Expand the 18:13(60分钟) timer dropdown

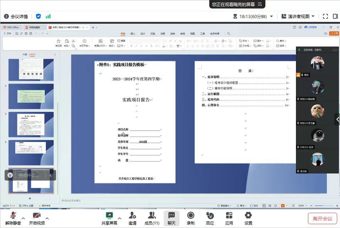coord(271,16)
